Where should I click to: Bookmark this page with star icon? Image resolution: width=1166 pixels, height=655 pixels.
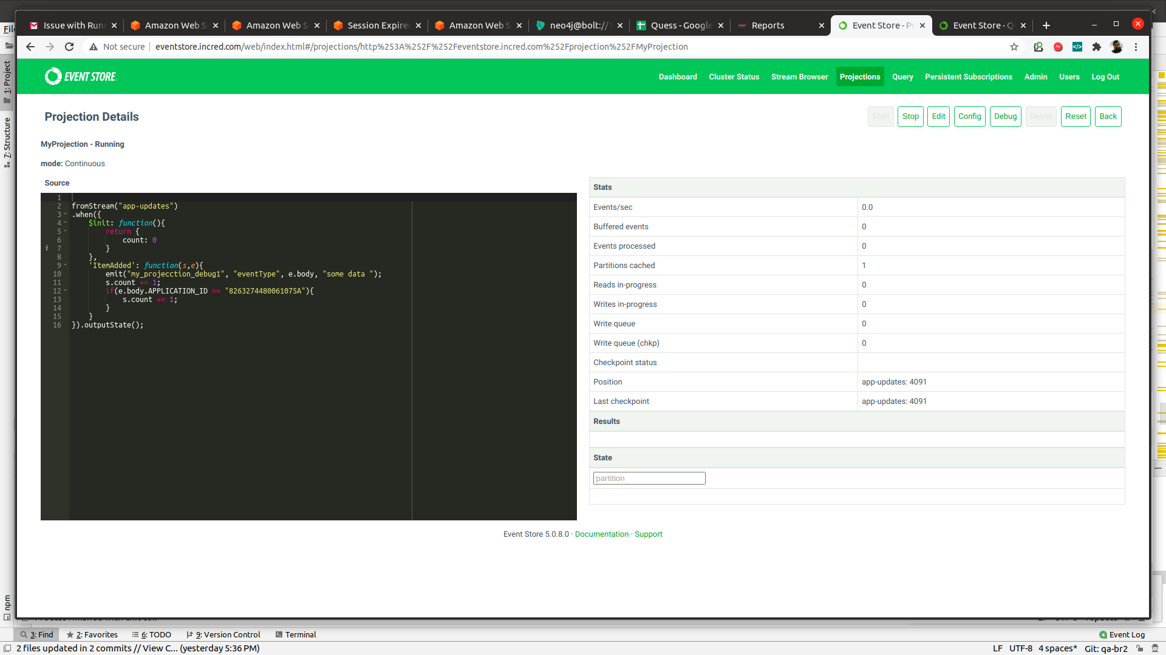[1014, 47]
